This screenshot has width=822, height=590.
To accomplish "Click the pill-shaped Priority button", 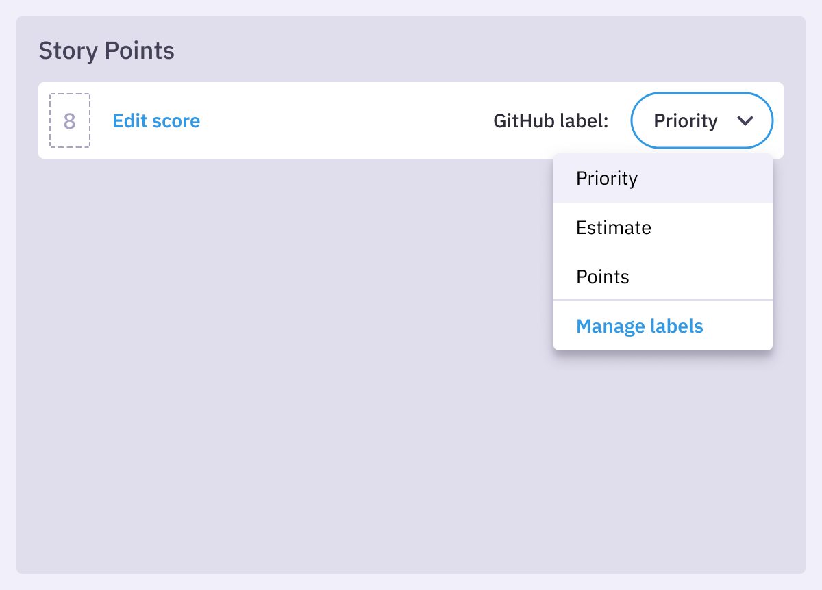I will (701, 120).
